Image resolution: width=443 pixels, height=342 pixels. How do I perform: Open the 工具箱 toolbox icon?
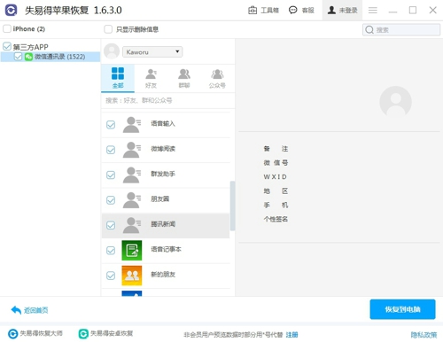pyautogui.click(x=253, y=11)
